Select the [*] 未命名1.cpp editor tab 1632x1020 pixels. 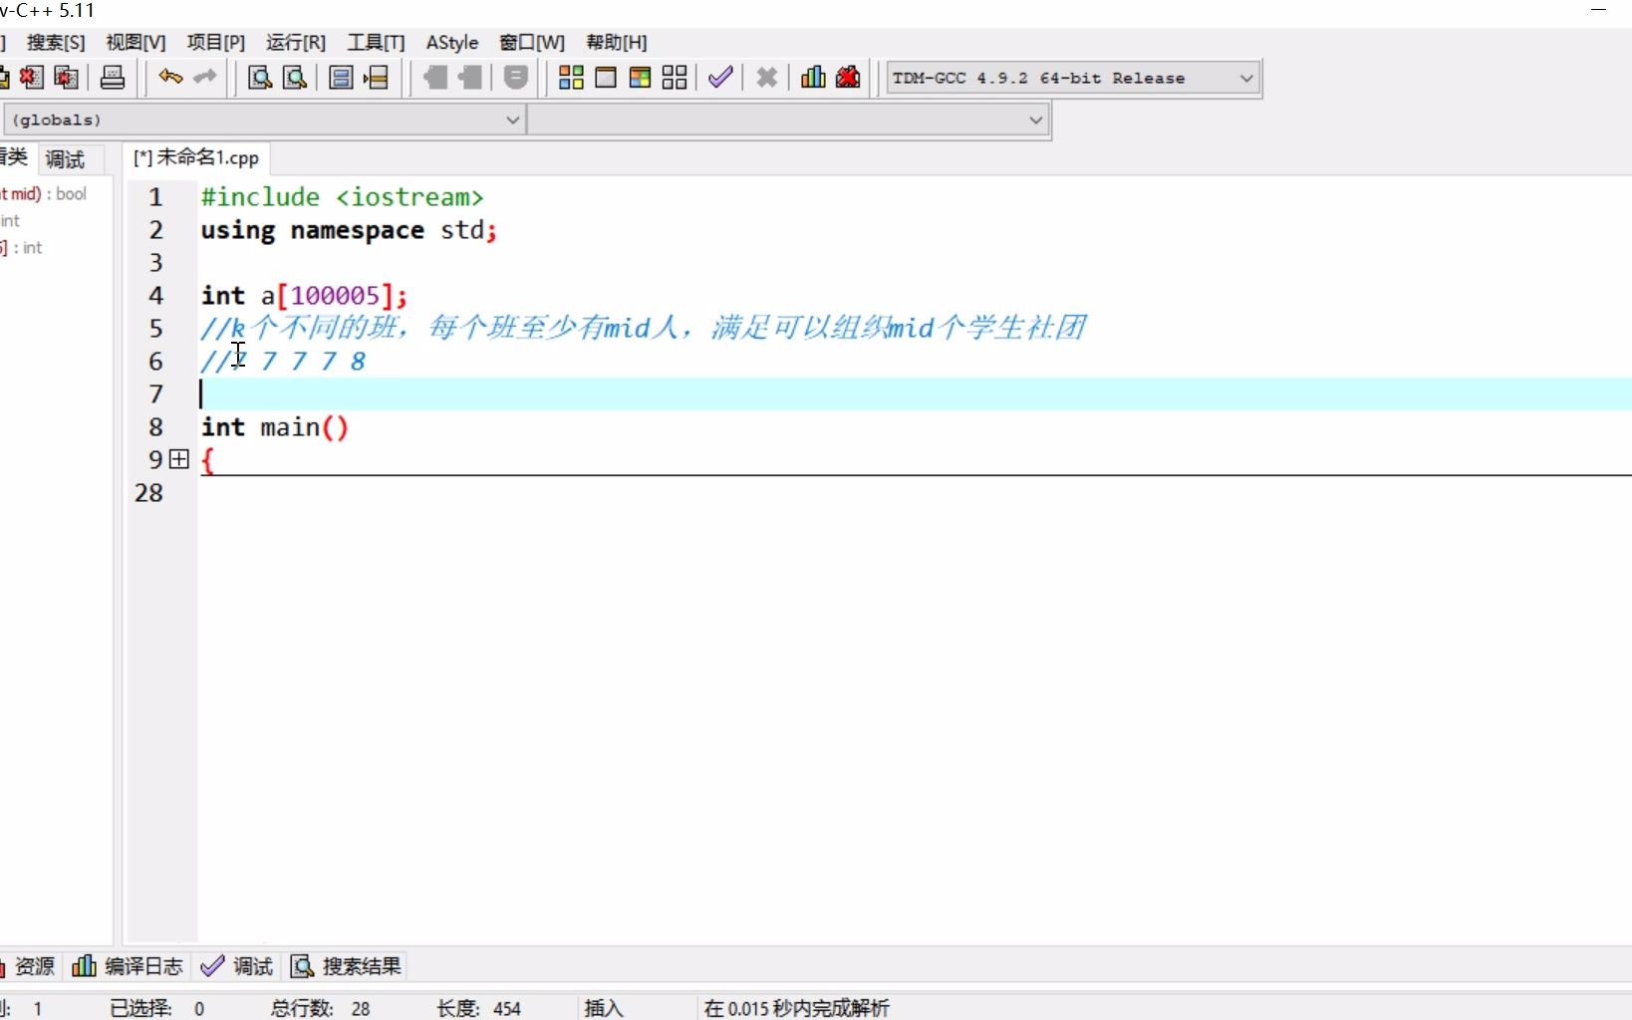coord(196,157)
